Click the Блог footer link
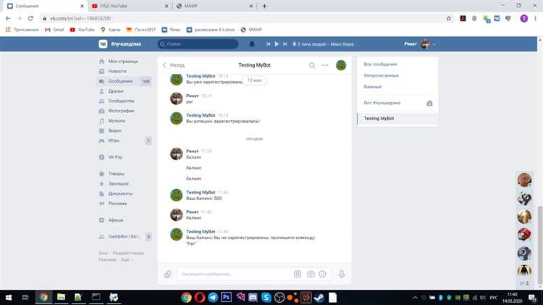Image resolution: width=543 pixels, height=305 pixels. click(104, 254)
